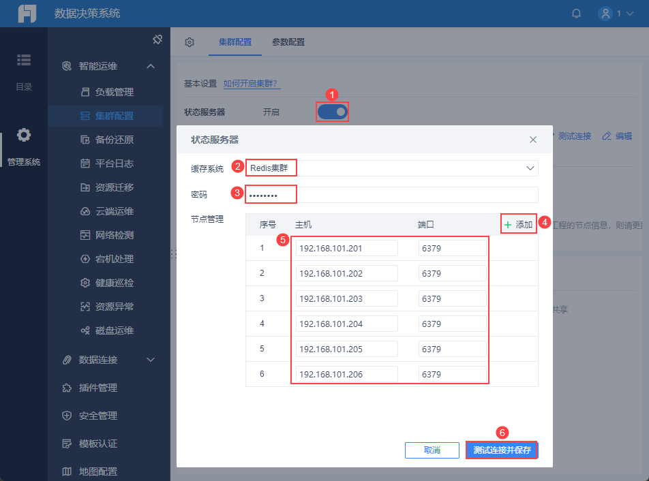Click the 取消 cancel button

click(x=432, y=450)
